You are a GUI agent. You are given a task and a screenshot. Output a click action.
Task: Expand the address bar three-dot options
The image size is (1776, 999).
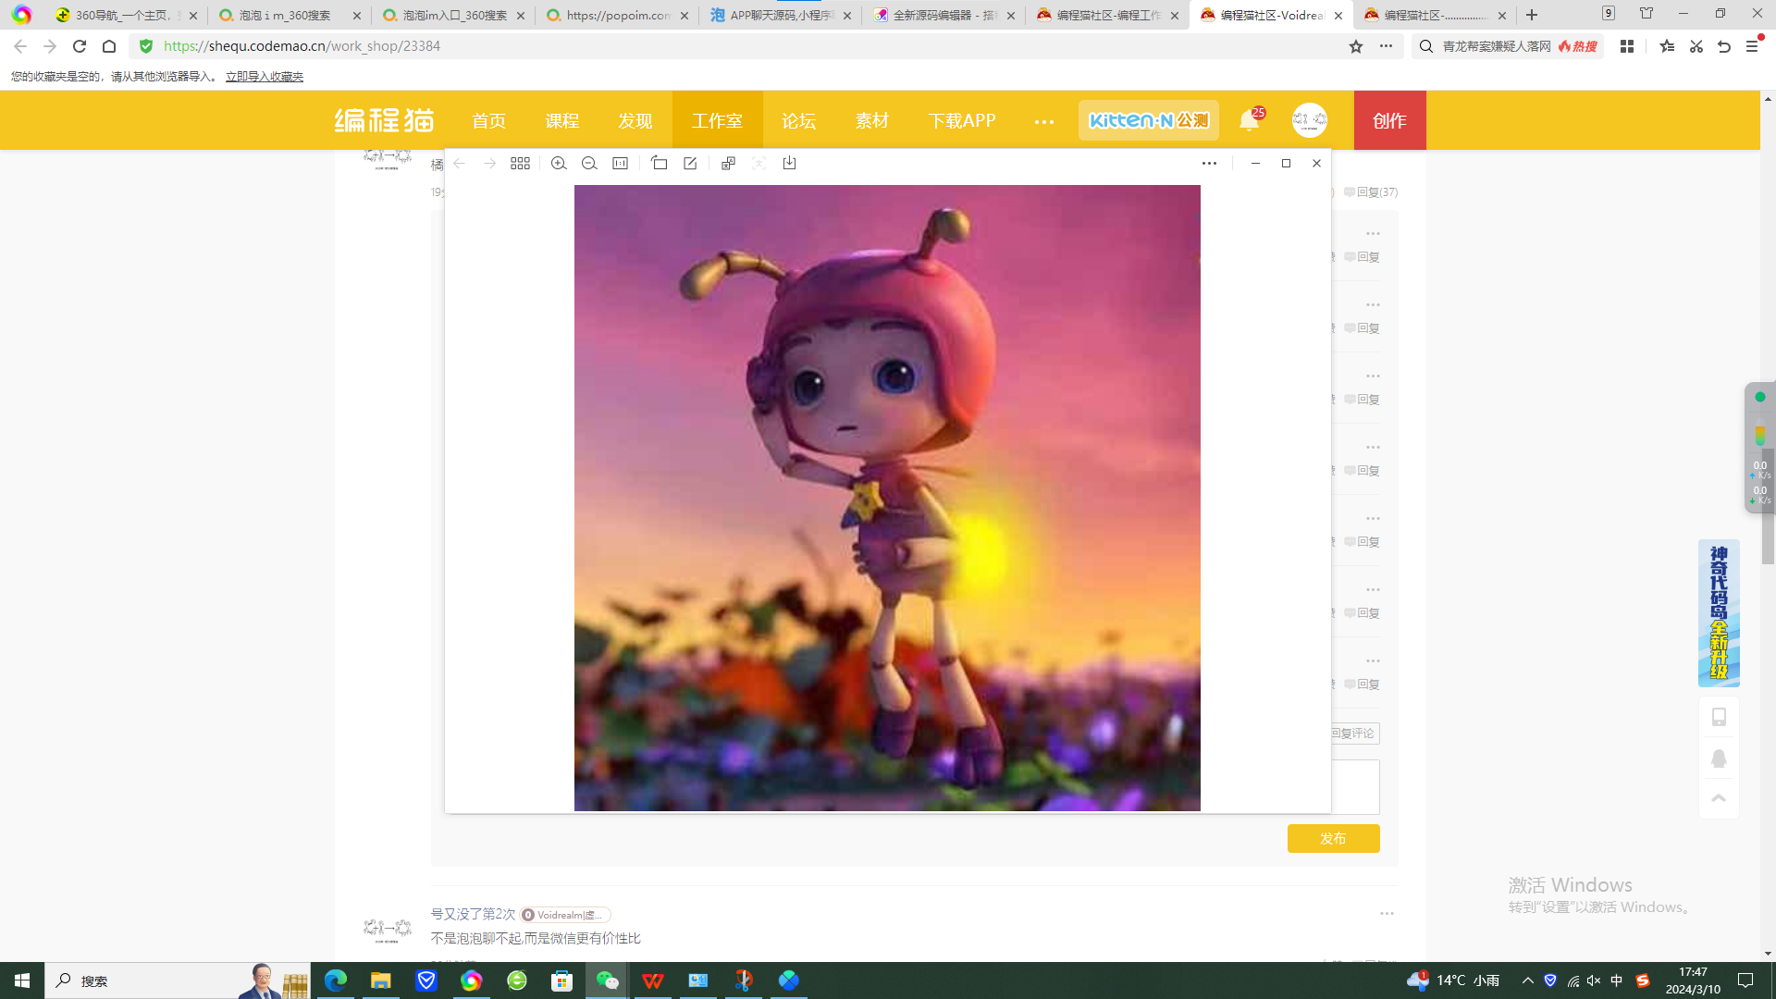(x=1386, y=46)
